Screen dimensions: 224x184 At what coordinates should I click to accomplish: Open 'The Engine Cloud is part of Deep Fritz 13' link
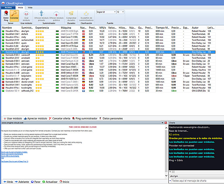14,161
